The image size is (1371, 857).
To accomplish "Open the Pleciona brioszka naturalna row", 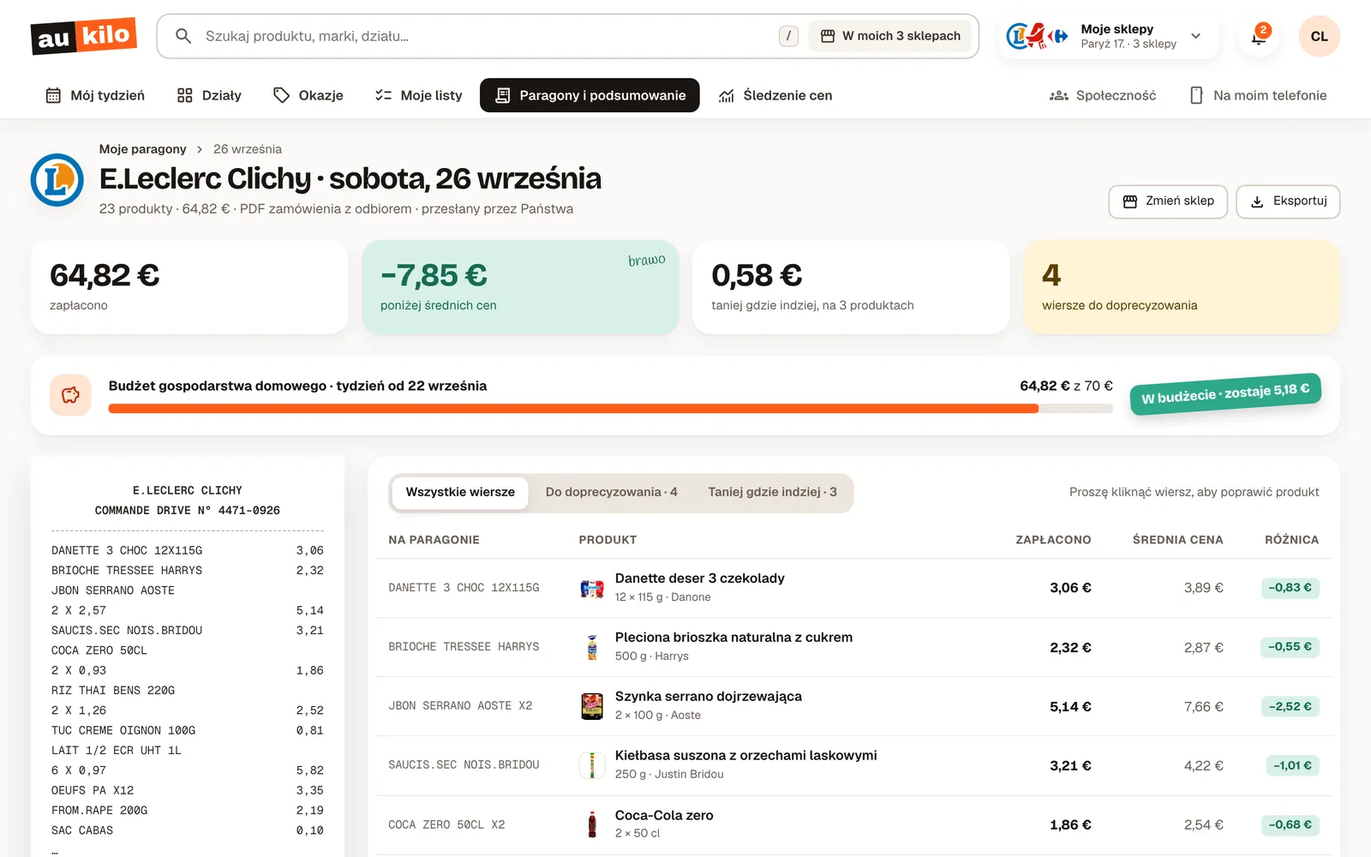I will [x=853, y=647].
